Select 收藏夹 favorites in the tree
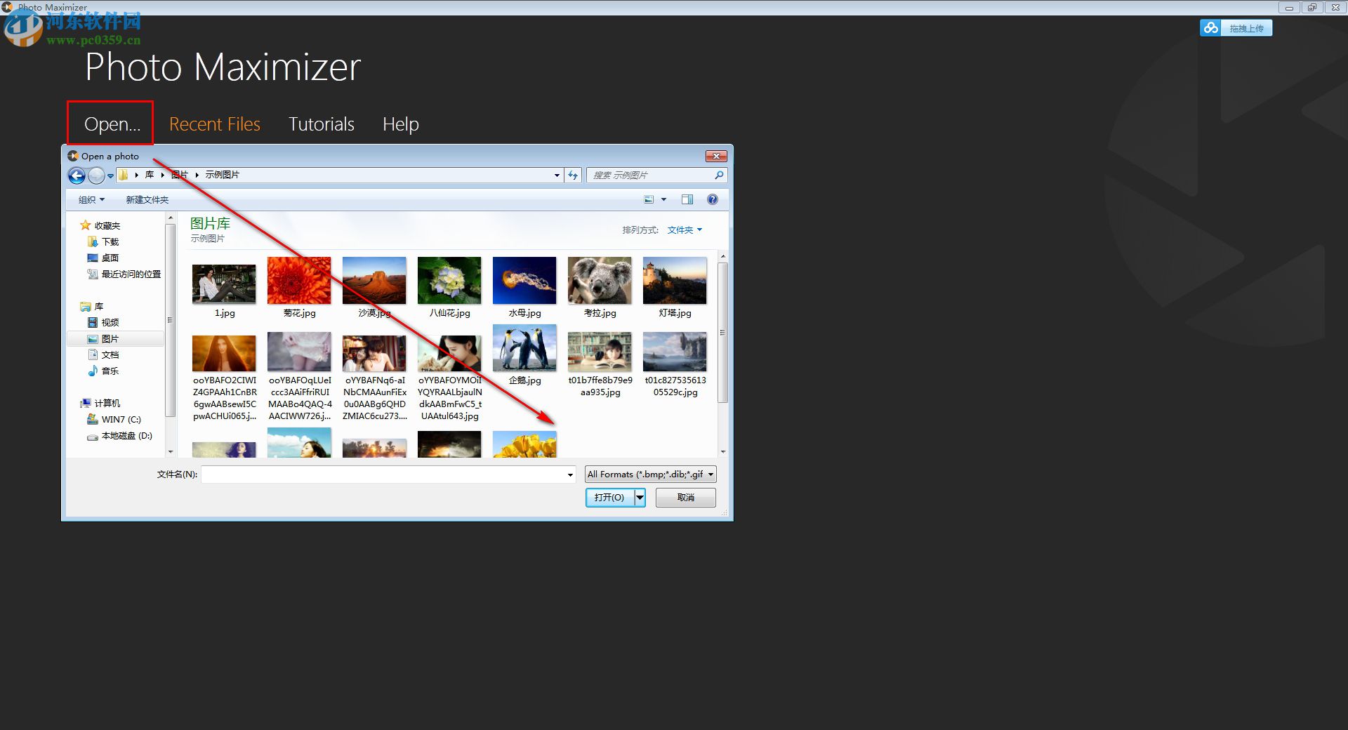 [x=100, y=225]
